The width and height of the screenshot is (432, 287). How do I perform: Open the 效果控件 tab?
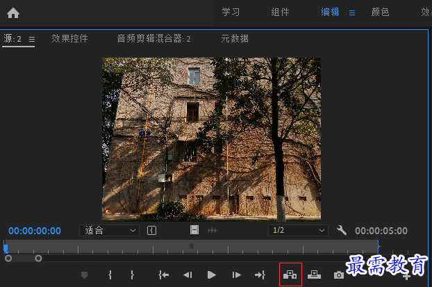pyautogui.click(x=69, y=39)
